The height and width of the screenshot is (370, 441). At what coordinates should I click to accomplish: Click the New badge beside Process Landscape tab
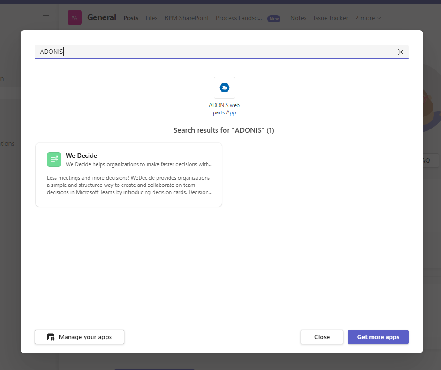[x=274, y=18]
